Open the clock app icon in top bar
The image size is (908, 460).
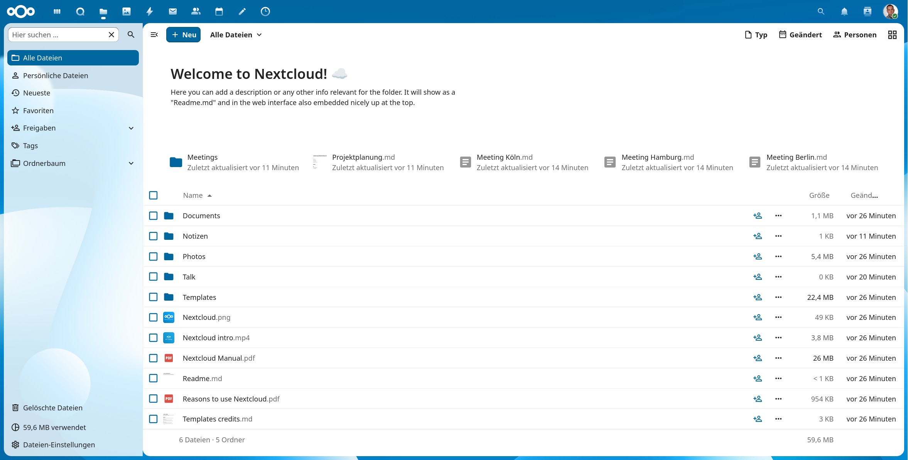click(265, 12)
